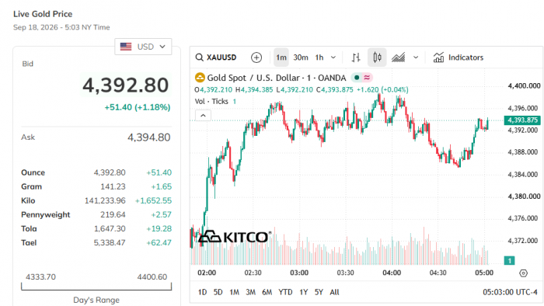
Task: Select the area chart style icon
Action: 398,57
